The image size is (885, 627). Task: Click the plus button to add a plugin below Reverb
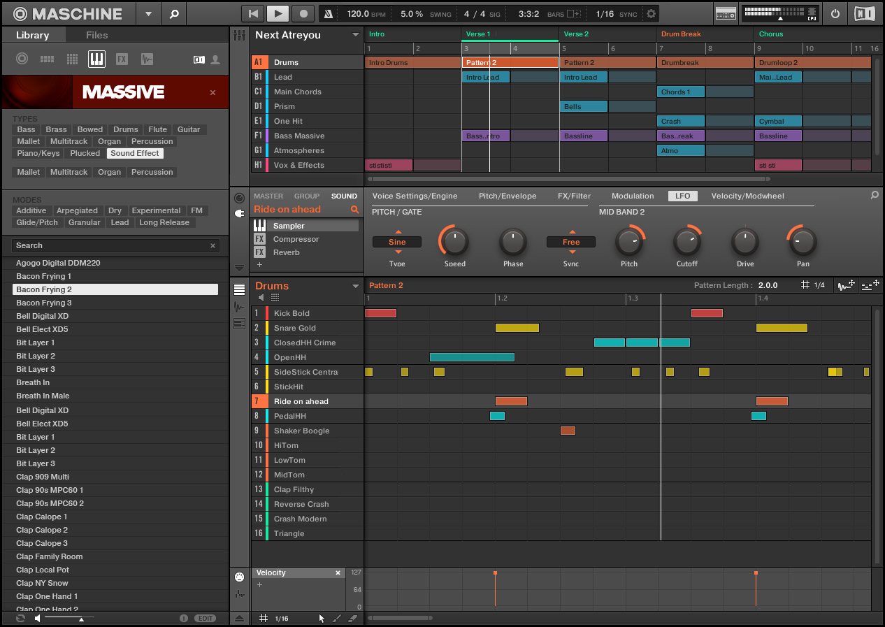coord(259,264)
